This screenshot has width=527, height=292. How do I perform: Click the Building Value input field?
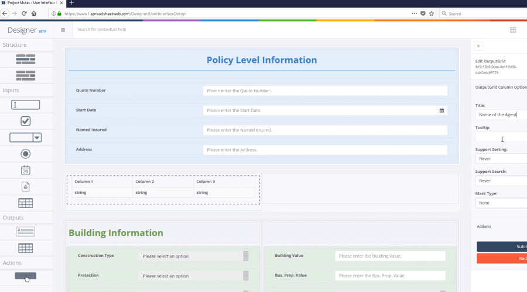[390, 256]
